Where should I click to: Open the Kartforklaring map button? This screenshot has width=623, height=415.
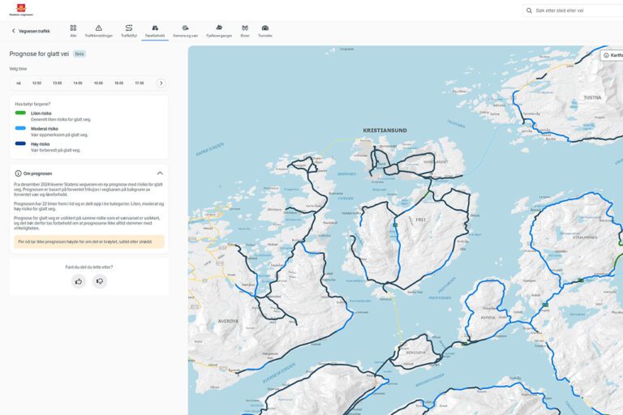pyautogui.click(x=612, y=55)
